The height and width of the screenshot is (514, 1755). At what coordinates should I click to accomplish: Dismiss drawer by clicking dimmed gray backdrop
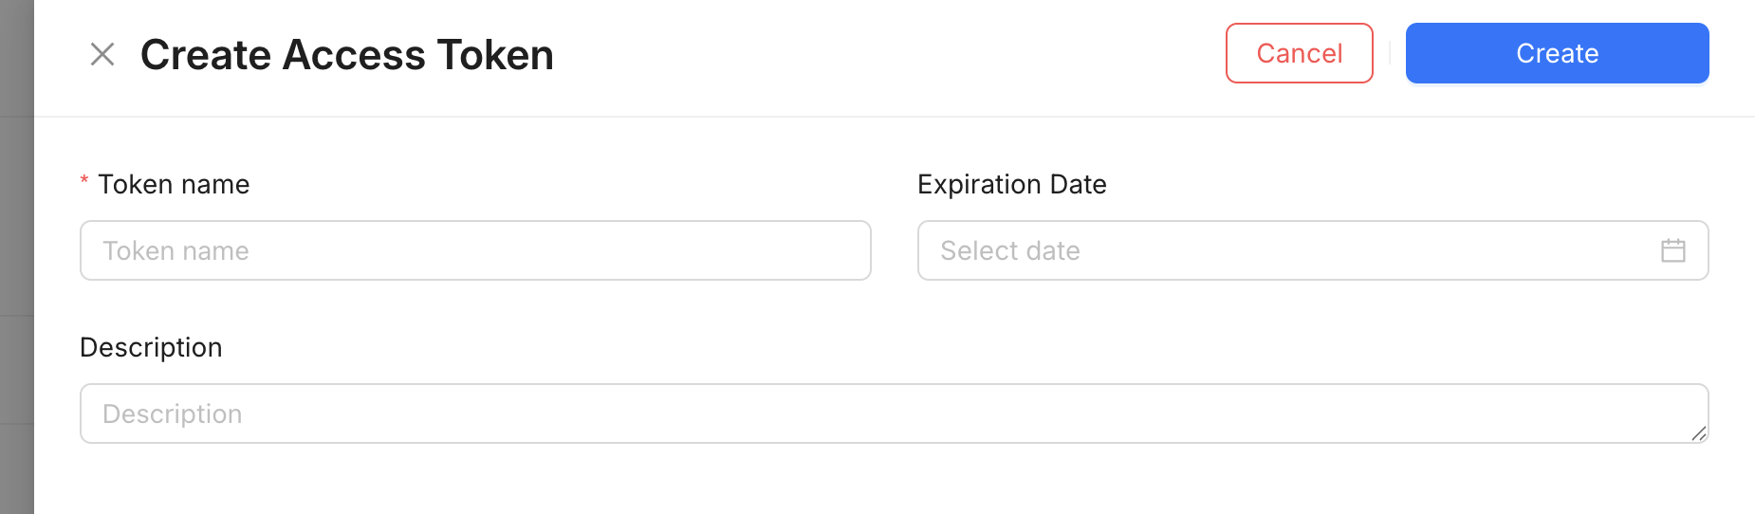pos(16,257)
